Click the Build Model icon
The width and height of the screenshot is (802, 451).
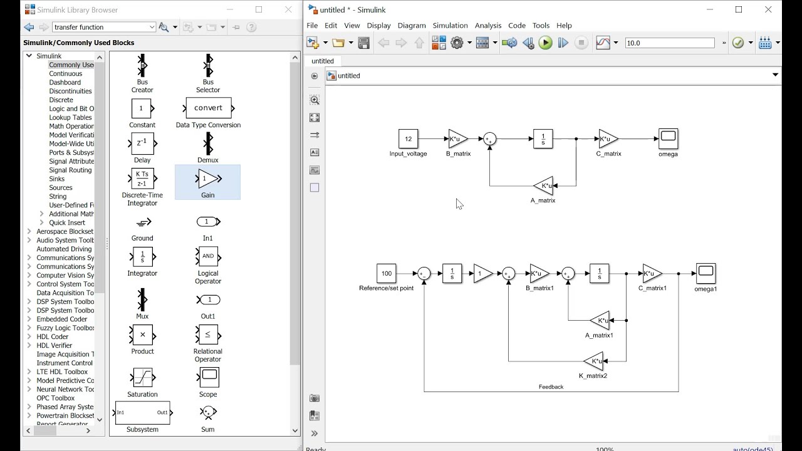tap(765, 43)
